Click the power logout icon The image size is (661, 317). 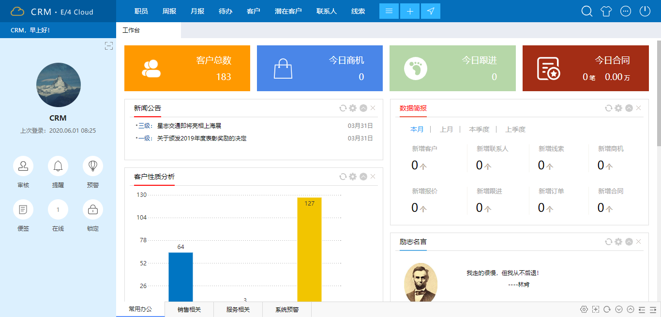pyautogui.click(x=646, y=11)
